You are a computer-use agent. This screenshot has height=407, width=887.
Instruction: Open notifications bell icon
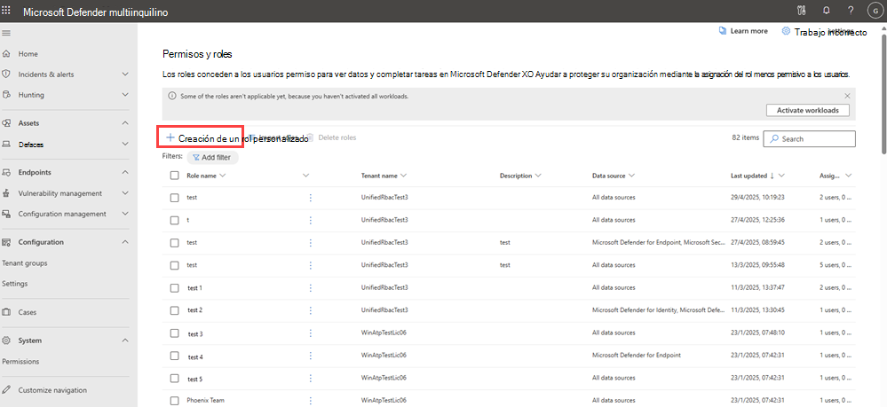pos(827,10)
